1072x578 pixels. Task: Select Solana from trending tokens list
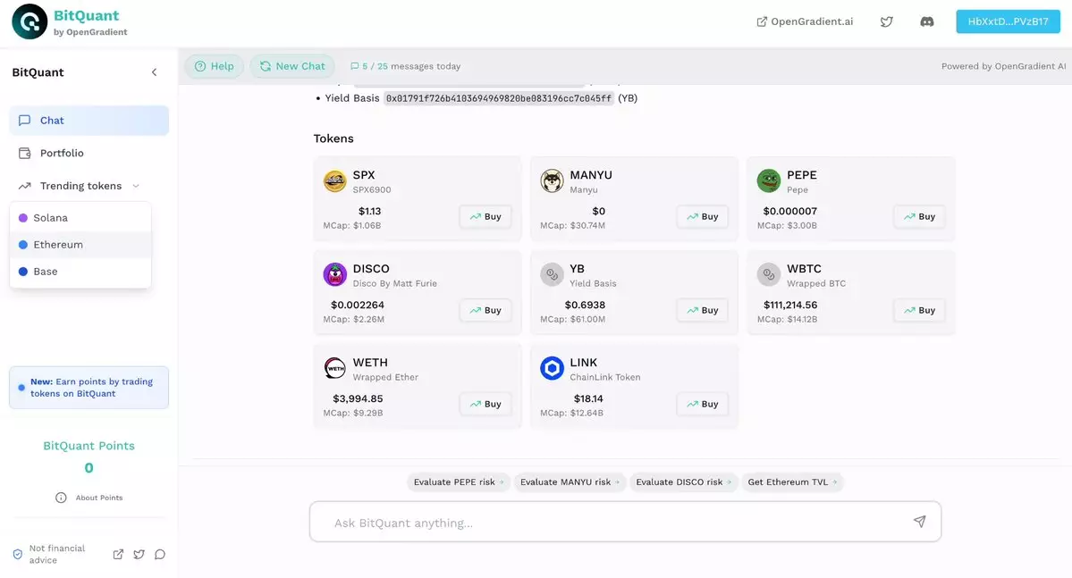coord(50,218)
